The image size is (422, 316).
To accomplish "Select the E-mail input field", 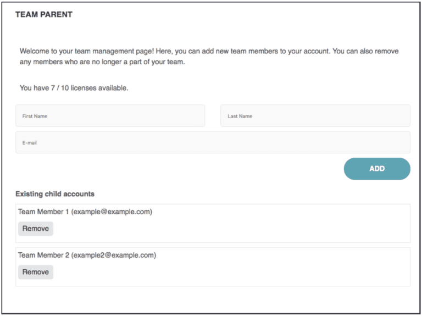I will pos(213,142).
